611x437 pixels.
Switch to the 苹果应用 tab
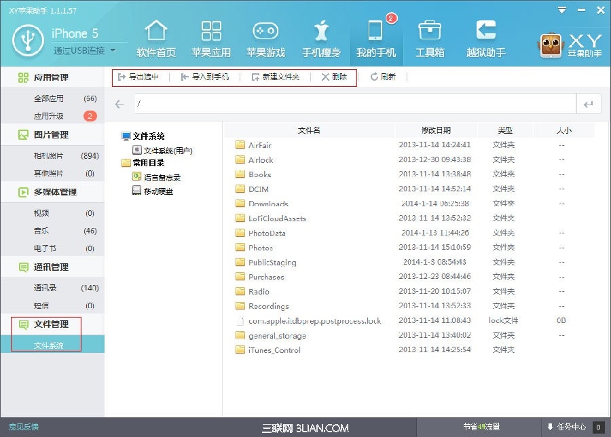point(210,37)
